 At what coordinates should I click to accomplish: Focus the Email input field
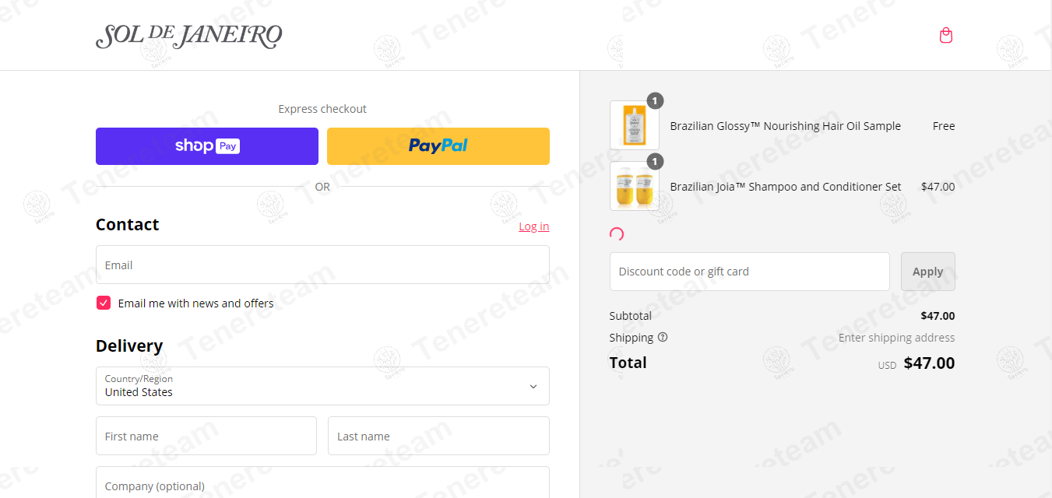322,265
